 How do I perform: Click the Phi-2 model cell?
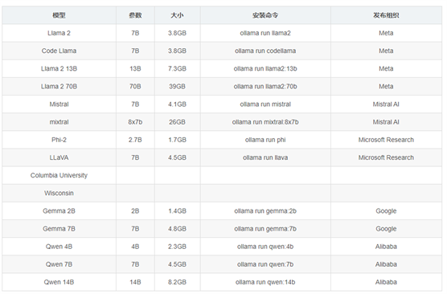coord(59,140)
